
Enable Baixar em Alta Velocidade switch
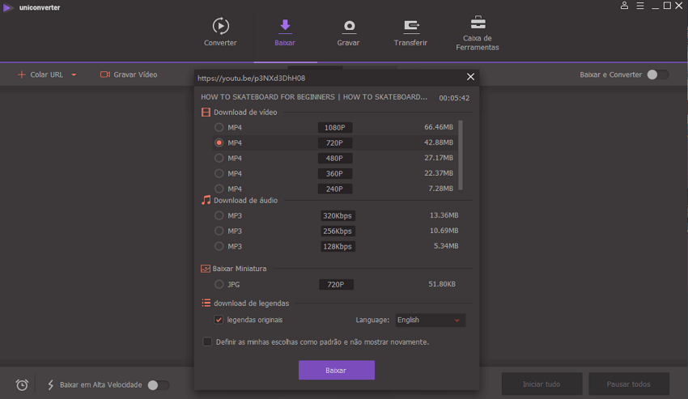tap(158, 385)
